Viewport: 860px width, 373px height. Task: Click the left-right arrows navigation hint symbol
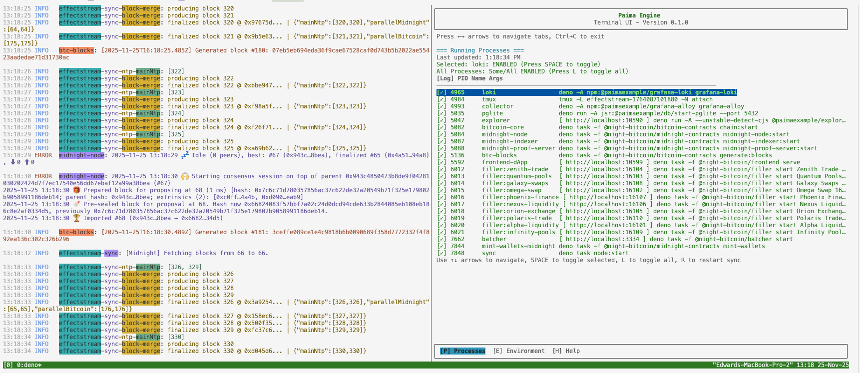(461, 36)
